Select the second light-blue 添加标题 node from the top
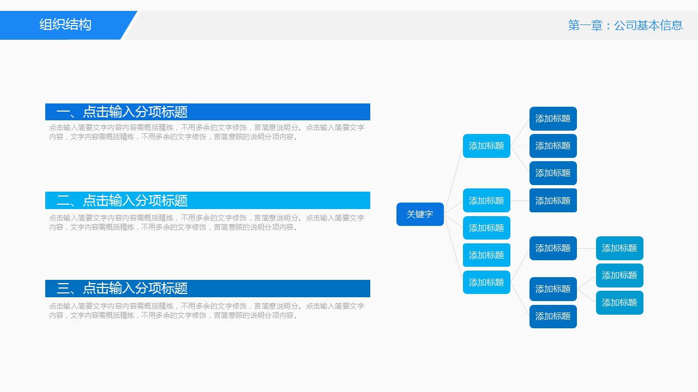698x392 pixels. 486,201
